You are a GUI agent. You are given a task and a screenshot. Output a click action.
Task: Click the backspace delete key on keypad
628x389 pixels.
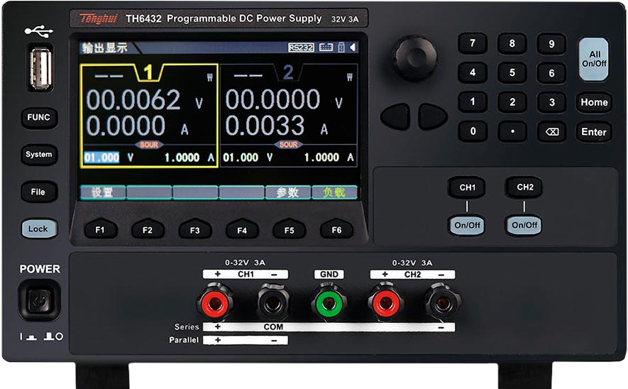point(551,132)
